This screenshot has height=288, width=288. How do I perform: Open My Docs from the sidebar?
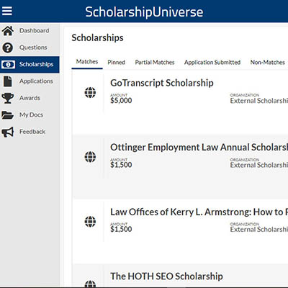click(x=30, y=115)
